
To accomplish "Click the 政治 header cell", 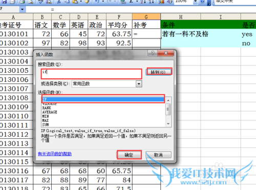I will click(97, 25).
